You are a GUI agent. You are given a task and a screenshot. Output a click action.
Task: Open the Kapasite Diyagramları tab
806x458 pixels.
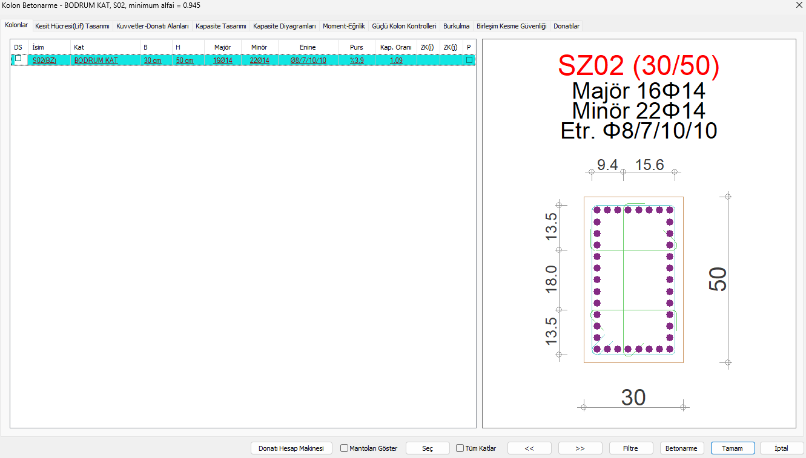pos(285,27)
